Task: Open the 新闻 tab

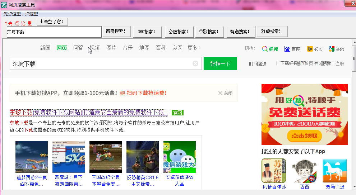Action: (45, 48)
